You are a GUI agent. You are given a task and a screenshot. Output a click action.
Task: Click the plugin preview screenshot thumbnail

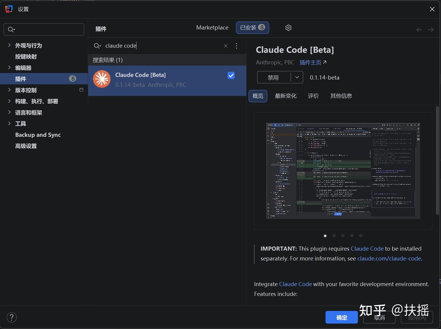[343, 171]
